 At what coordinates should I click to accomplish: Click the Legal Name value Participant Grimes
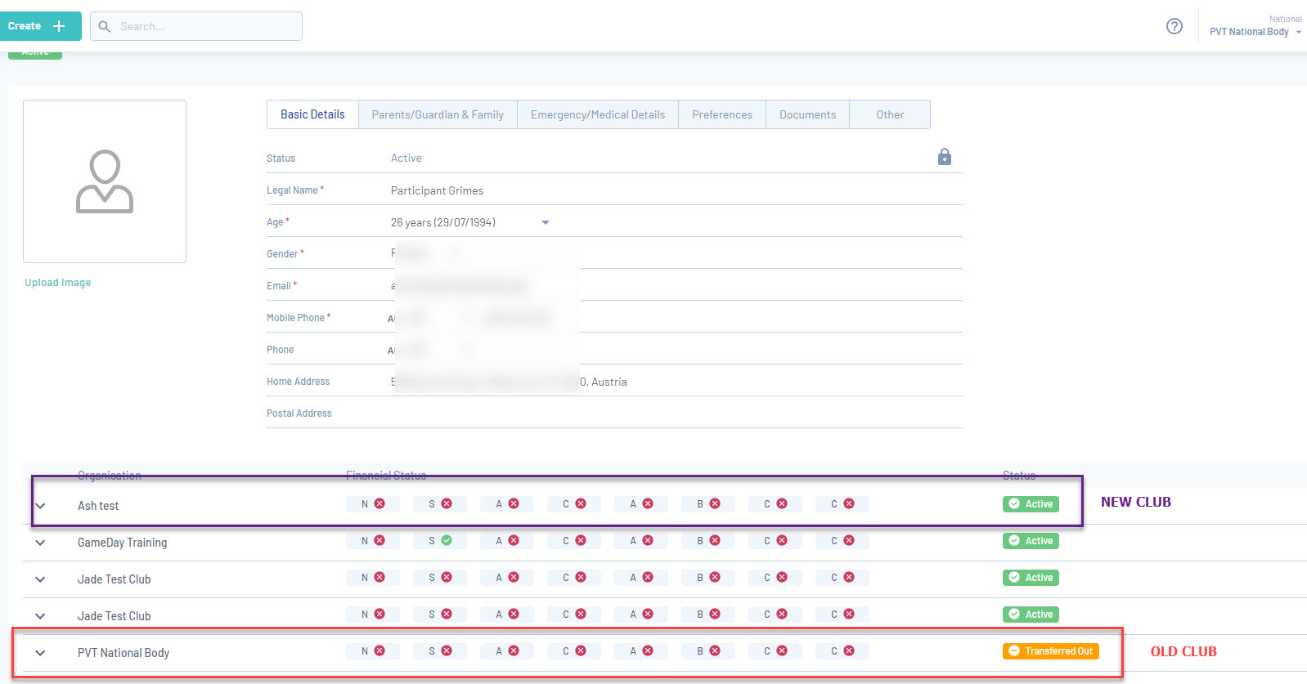[x=437, y=190]
